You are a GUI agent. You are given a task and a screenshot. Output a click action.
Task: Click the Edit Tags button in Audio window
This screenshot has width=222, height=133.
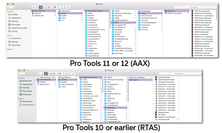point(68,7)
